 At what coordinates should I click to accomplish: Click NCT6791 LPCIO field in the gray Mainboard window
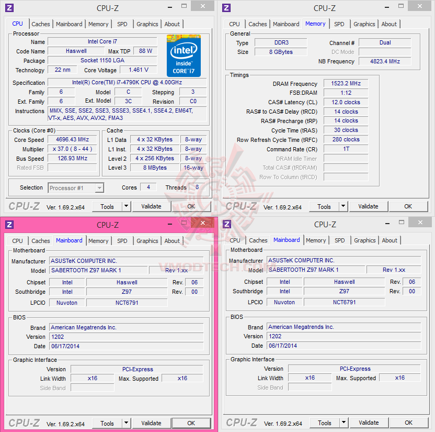pyautogui.click(x=344, y=302)
